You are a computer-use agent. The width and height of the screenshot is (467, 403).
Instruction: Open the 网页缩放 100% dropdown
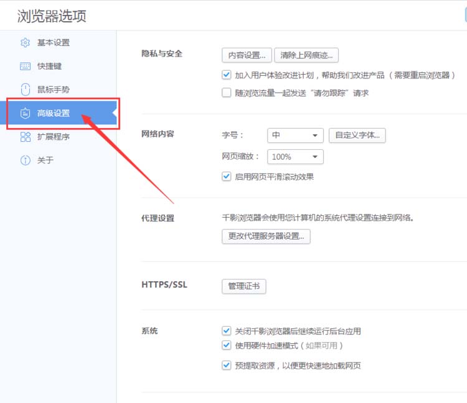[x=295, y=157]
